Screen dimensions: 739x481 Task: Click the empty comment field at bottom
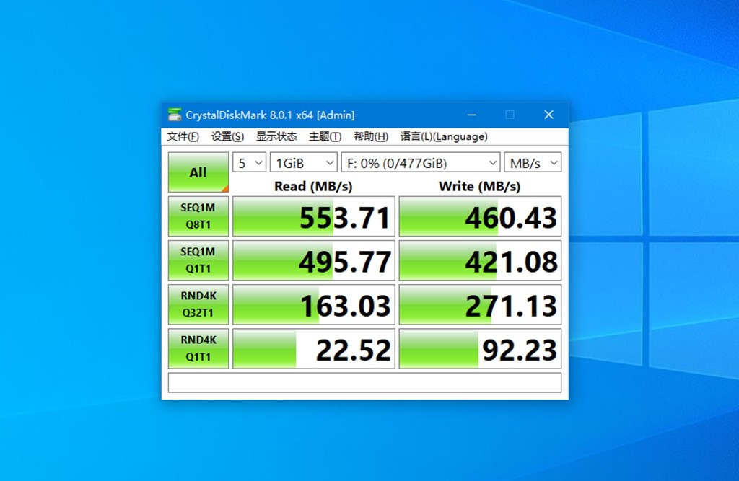click(x=364, y=382)
